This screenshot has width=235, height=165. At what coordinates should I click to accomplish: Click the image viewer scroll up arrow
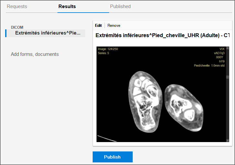[227, 48]
